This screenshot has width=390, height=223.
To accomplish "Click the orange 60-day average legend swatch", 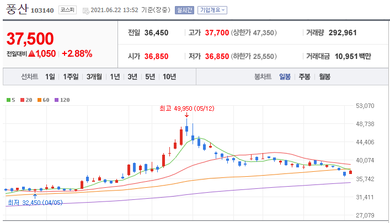I will pyautogui.click(x=39, y=100).
